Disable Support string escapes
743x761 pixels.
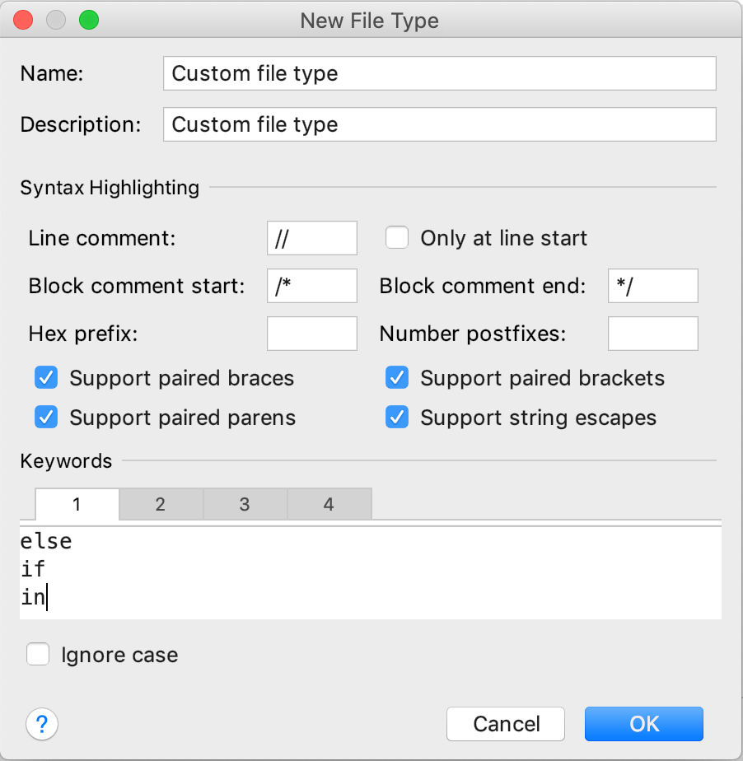pos(397,417)
